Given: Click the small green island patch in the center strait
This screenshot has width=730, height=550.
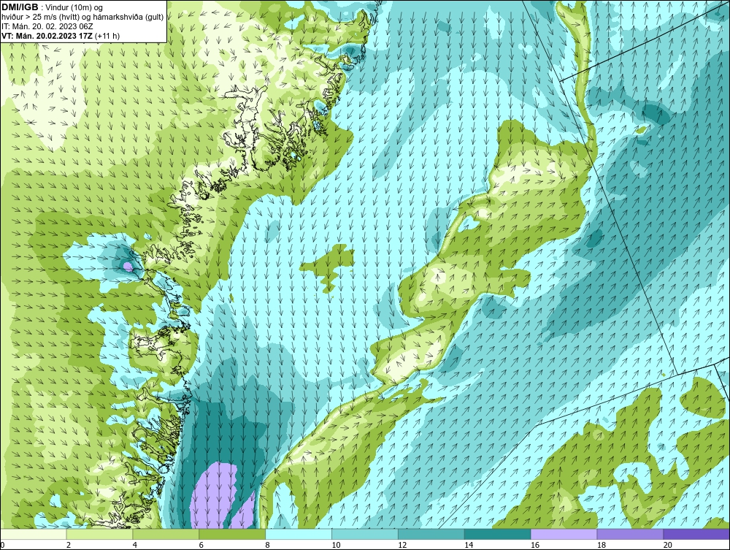Looking at the screenshot, I should click(x=328, y=267).
